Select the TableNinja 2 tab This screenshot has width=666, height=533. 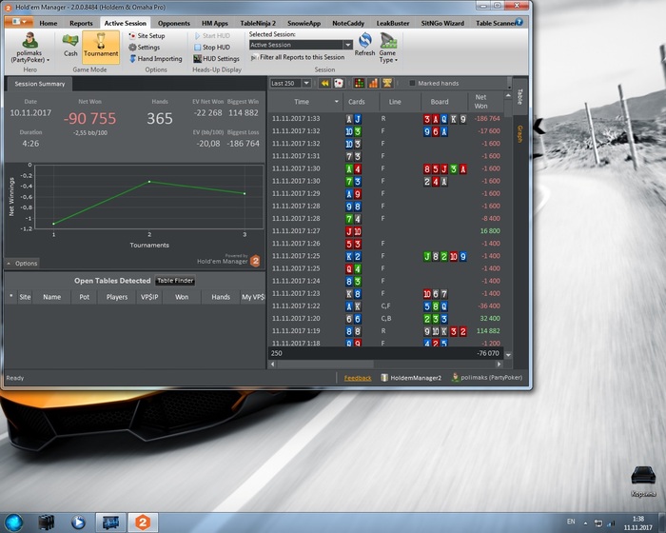pyautogui.click(x=258, y=23)
